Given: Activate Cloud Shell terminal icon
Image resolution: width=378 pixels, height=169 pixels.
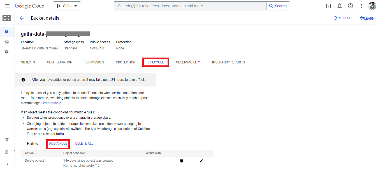Looking at the screenshot, I should (328, 6).
